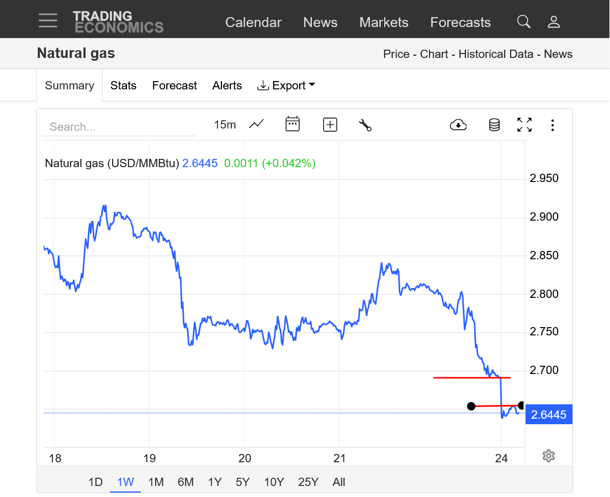The width and height of the screenshot is (610, 497).
Task: Click the plus compare indicator icon
Action: tap(330, 125)
